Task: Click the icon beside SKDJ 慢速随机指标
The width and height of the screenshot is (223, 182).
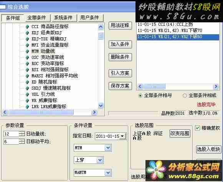Action: (x=27, y=88)
